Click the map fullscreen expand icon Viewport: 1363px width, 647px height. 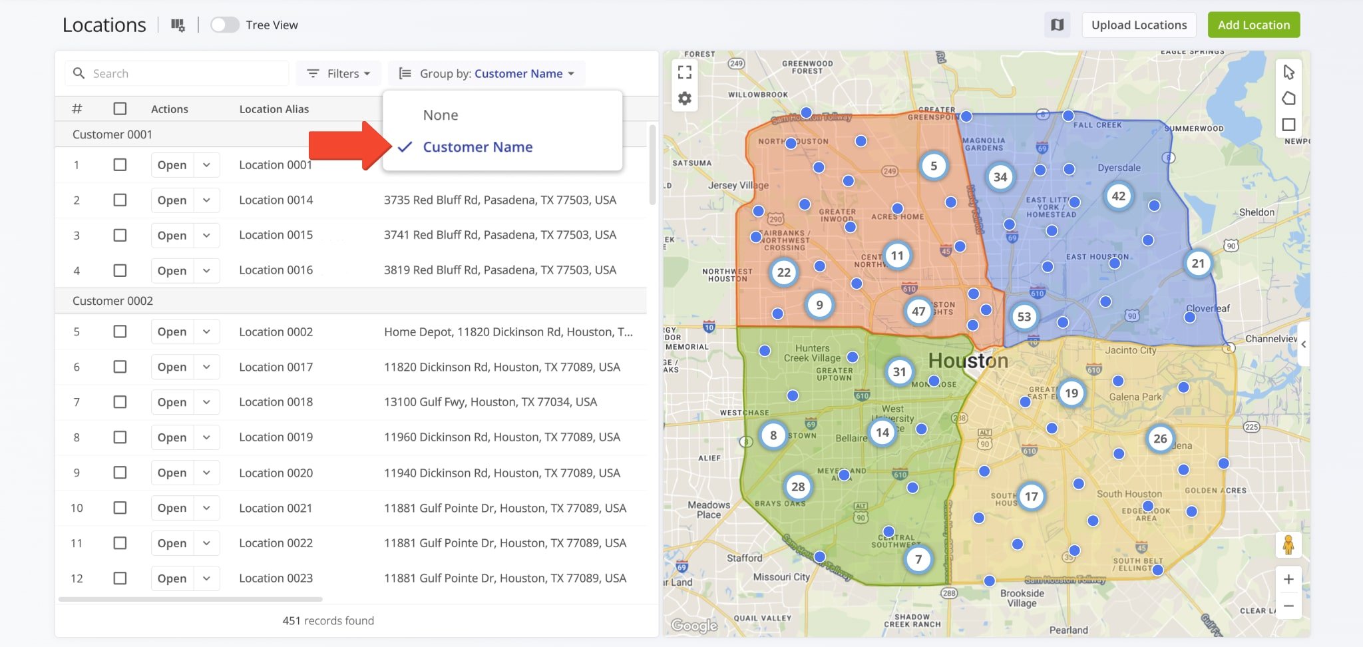tap(684, 72)
